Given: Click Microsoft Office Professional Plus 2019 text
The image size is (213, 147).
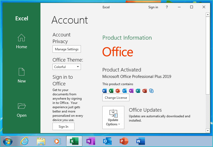Looking at the screenshot, I should coord(137,77).
